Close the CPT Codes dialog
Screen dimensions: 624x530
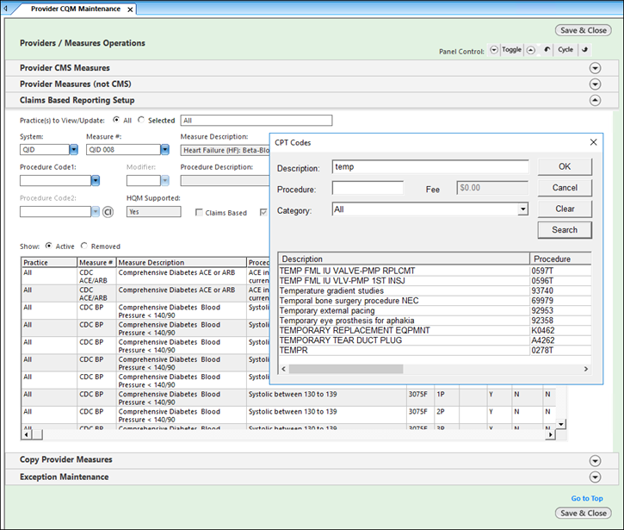point(593,142)
